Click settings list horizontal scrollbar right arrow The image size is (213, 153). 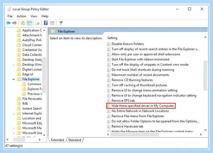tap(201, 134)
